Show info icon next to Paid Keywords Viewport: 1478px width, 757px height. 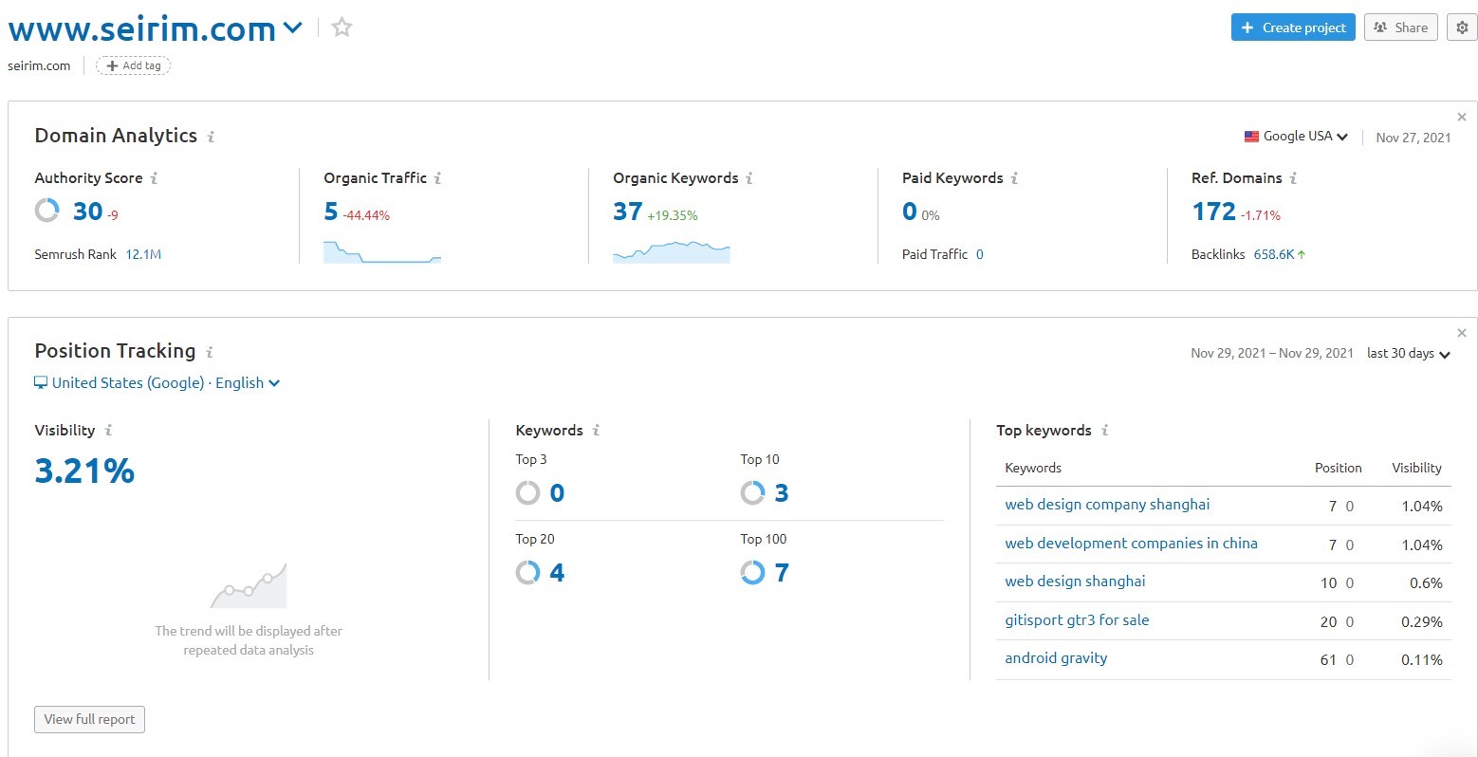tap(1014, 178)
